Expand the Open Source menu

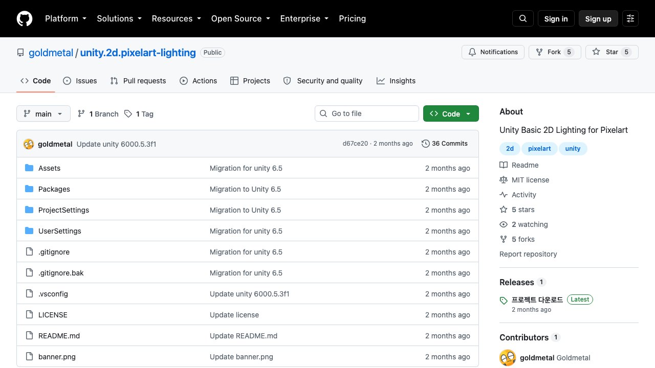240,18
